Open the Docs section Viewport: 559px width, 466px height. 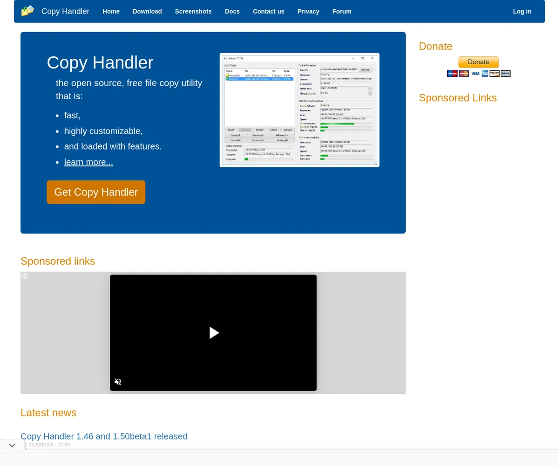(x=232, y=11)
